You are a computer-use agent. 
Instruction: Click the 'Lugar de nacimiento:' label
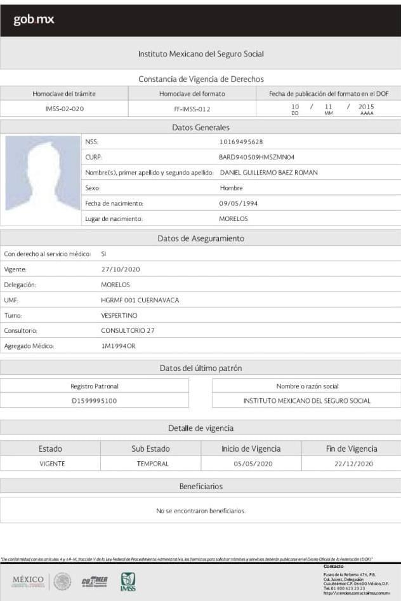pos(114,219)
